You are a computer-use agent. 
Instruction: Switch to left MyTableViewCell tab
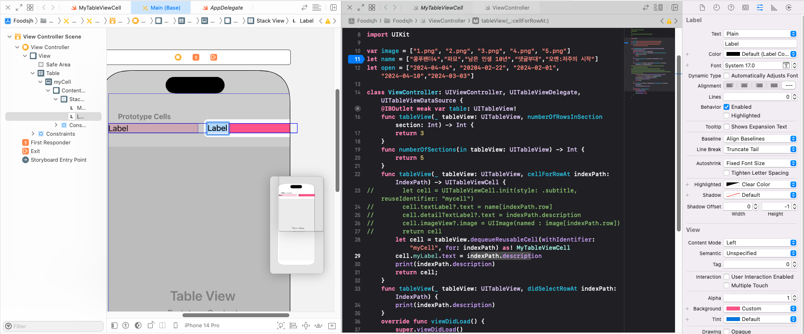click(95, 8)
